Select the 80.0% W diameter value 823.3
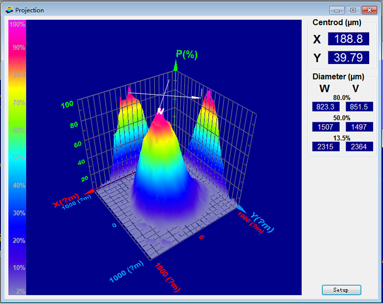This screenshot has width=383, height=304. pos(326,107)
